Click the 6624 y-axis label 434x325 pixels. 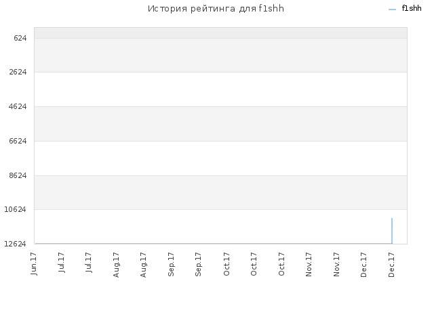point(18,141)
